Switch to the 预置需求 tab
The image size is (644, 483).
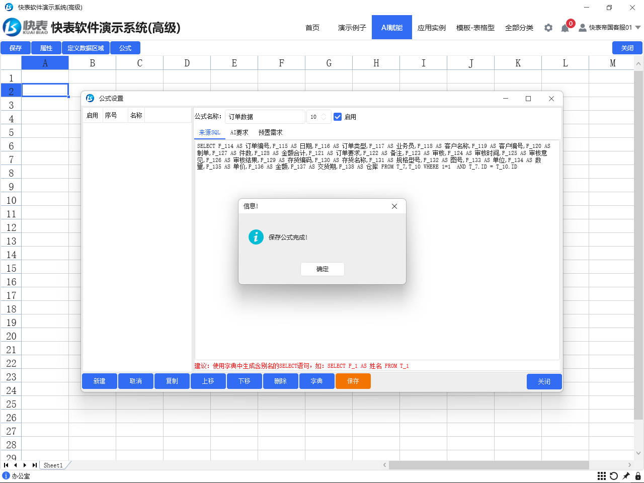point(271,132)
